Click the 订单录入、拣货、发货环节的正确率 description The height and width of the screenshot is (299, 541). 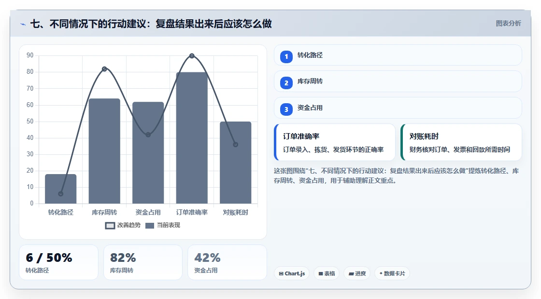tap(333, 149)
